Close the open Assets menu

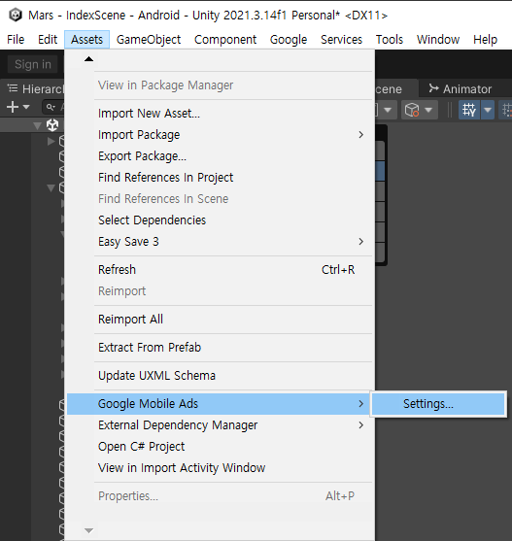tap(86, 40)
